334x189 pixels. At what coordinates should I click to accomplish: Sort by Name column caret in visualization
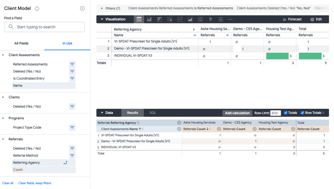tap(195, 35)
